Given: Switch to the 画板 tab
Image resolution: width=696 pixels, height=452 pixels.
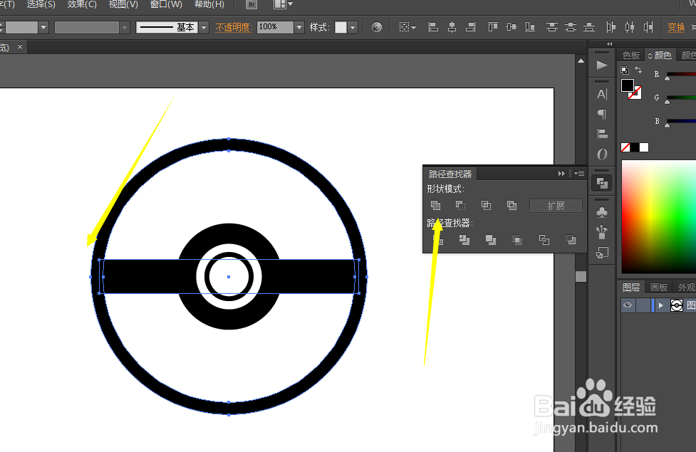Looking at the screenshot, I should 659,288.
